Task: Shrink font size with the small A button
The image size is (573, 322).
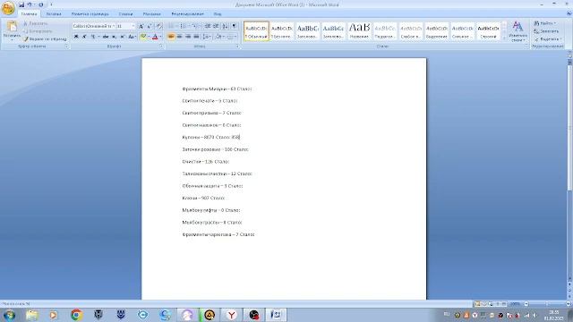Action: tap(150, 26)
